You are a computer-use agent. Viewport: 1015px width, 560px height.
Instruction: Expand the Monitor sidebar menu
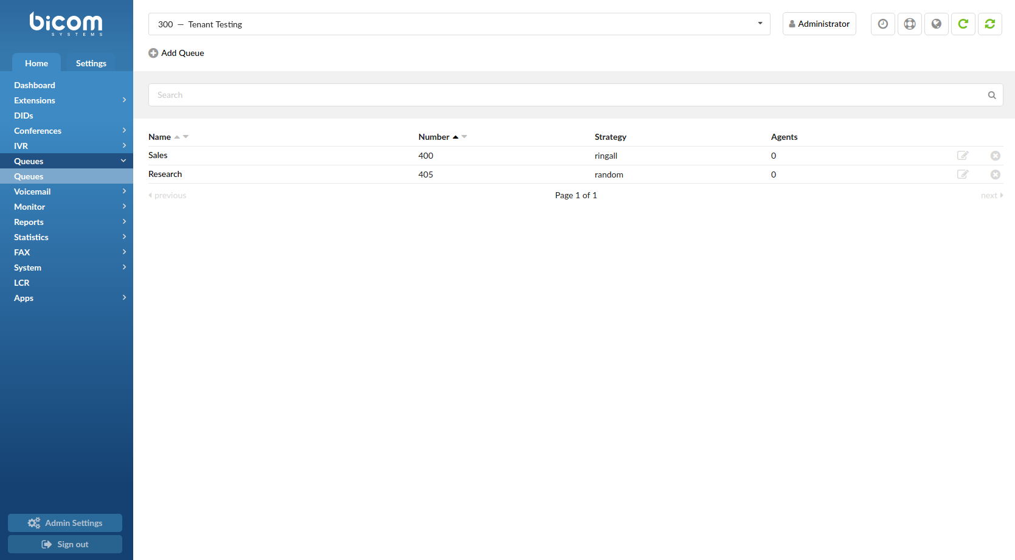coord(124,206)
